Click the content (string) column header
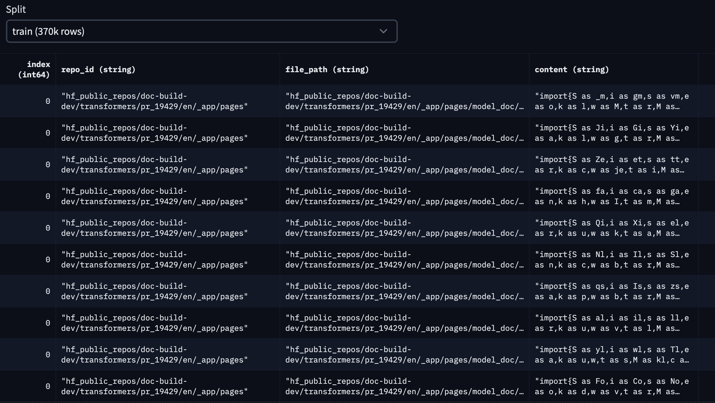715x403 pixels. pos(572,69)
